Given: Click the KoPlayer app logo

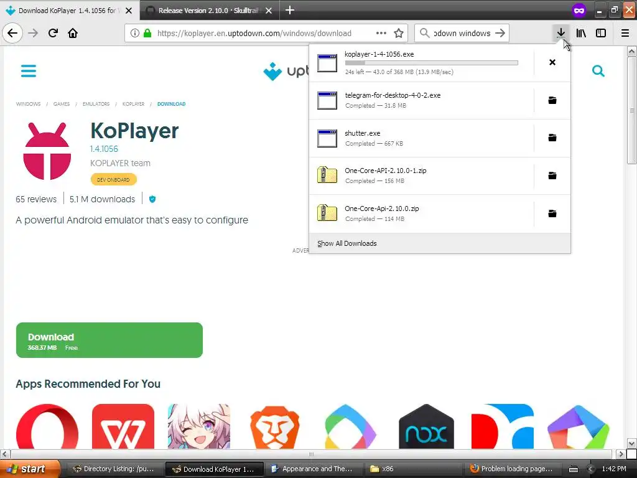Looking at the screenshot, I should pyautogui.click(x=47, y=151).
